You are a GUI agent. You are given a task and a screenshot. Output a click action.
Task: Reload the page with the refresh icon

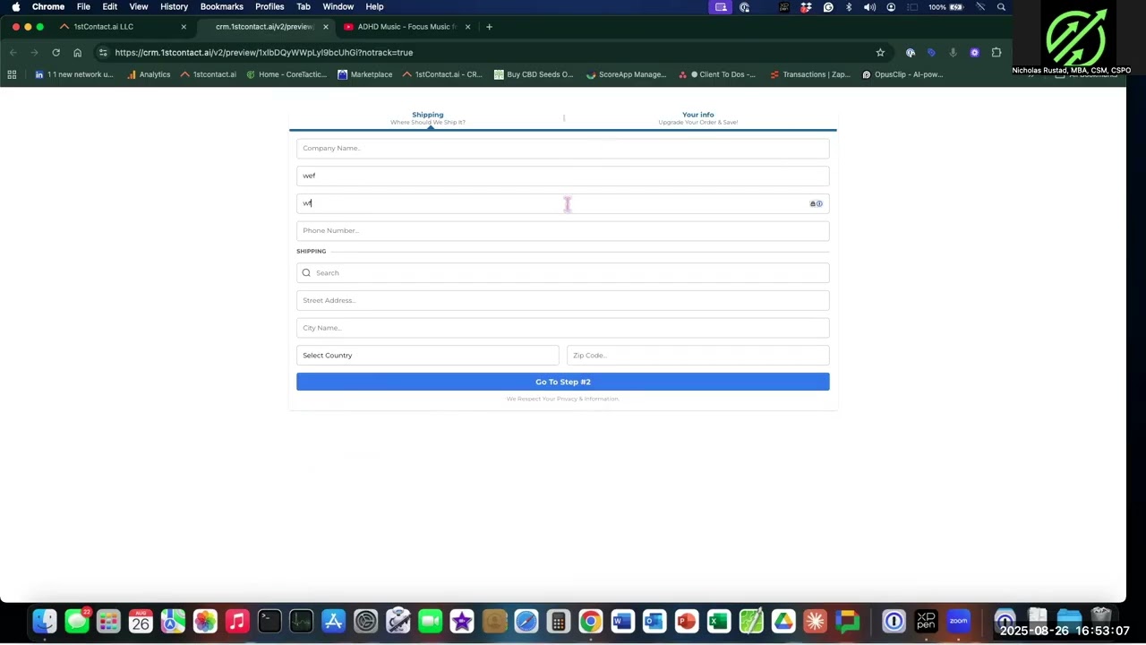tap(56, 53)
